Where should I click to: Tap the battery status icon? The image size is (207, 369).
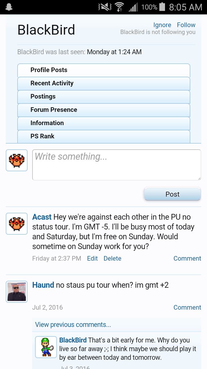(162, 7)
